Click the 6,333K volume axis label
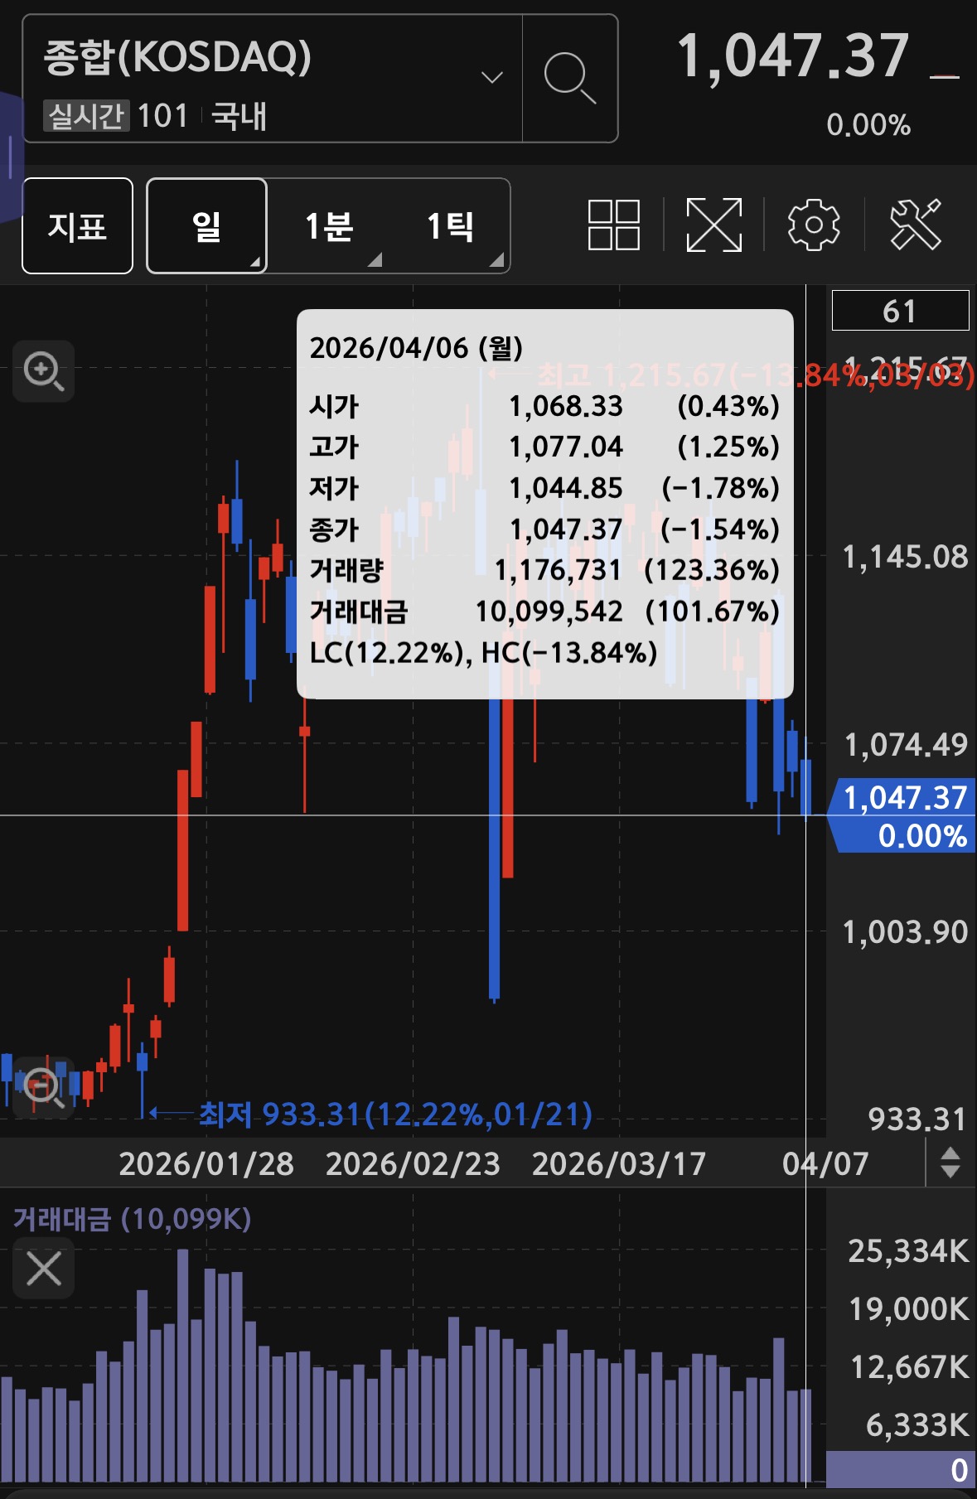The width and height of the screenshot is (977, 1499). pyautogui.click(x=917, y=1424)
